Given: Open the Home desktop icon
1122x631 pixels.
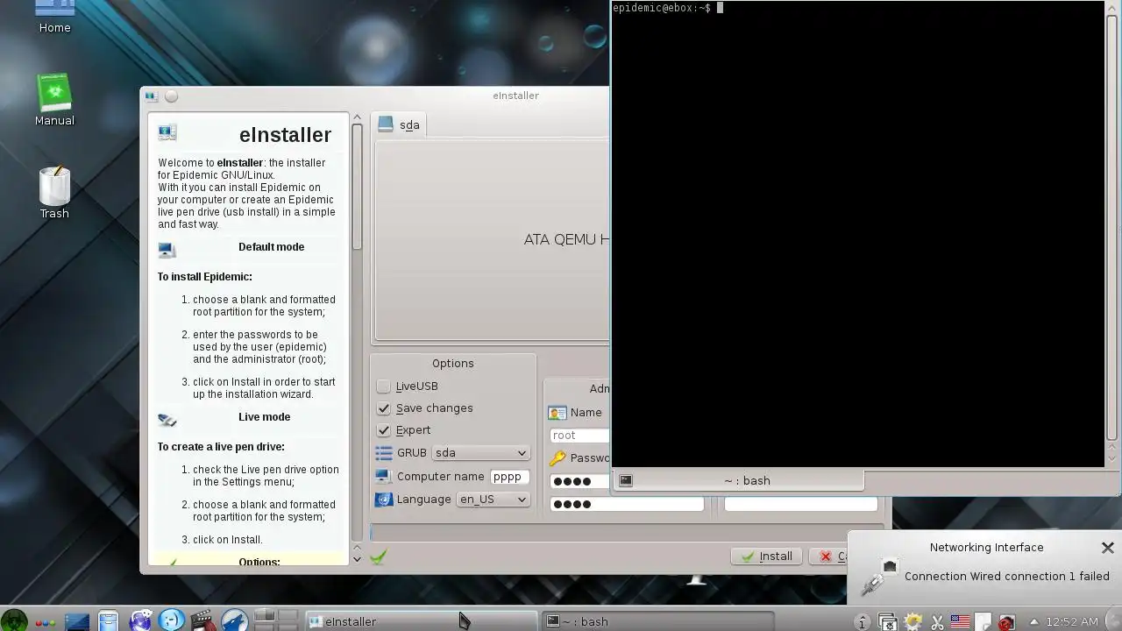Looking at the screenshot, I should (54, 16).
